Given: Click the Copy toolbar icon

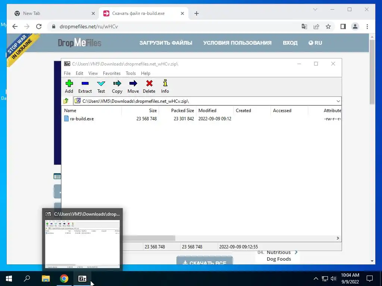Looking at the screenshot, I should click(117, 86).
